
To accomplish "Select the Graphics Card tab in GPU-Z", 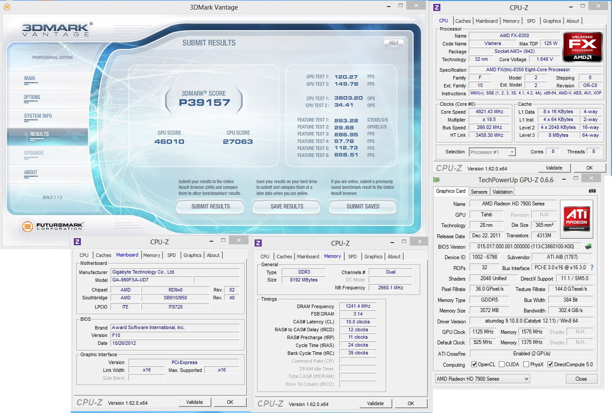I will (x=451, y=191).
